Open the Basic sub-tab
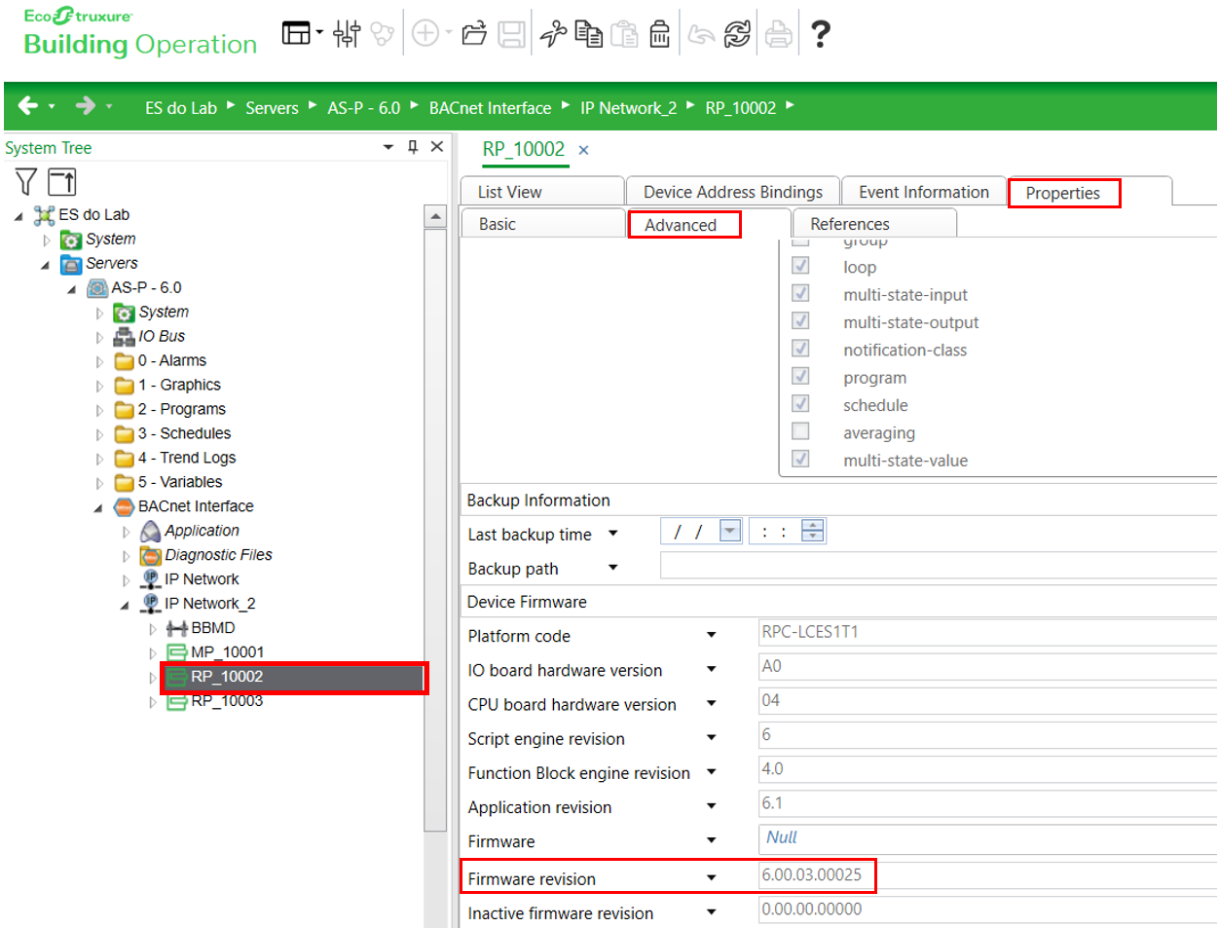This screenshot has width=1218, height=928. (x=542, y=223)
